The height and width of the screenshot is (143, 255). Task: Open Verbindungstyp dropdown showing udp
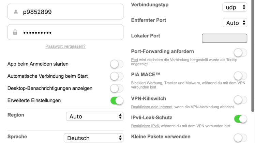[x=235, y=7]
